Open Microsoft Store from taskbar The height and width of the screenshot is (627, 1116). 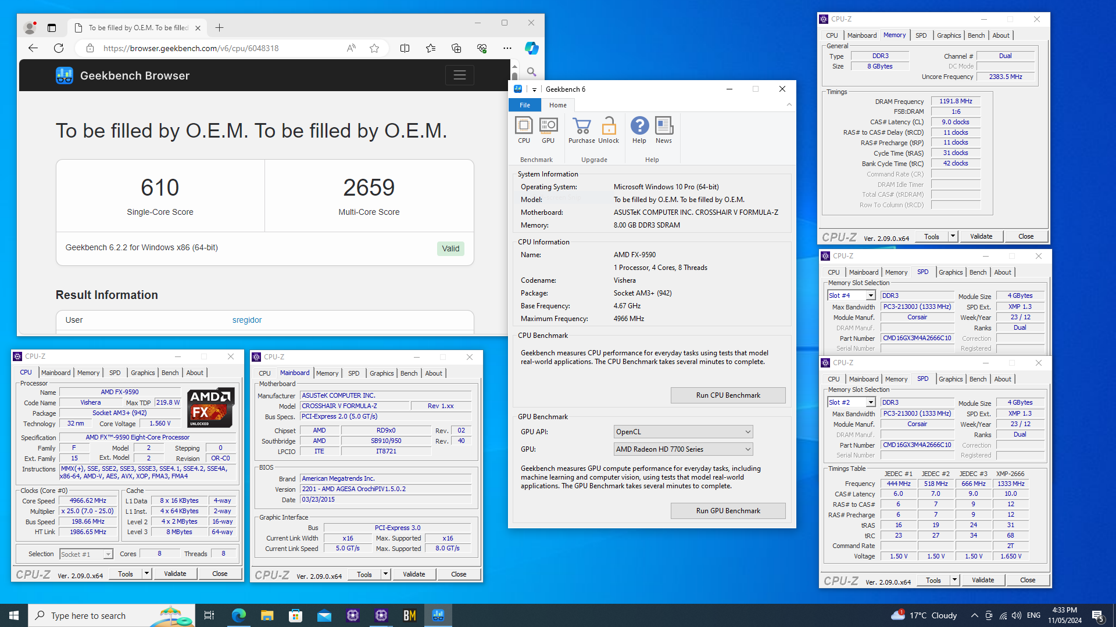tap(296, 615)
